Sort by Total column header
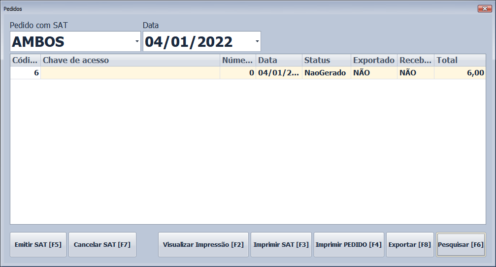This screenshot has height=267, width=496. point(460,60)
